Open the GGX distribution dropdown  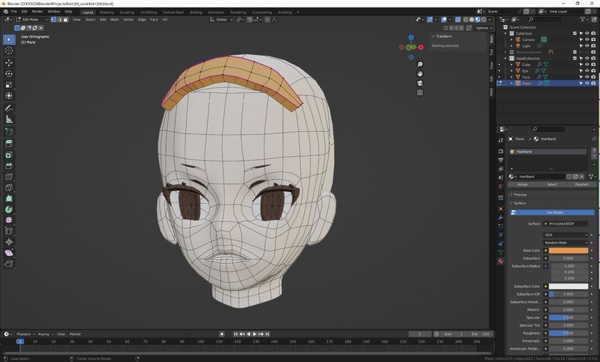(x=566, y=235)
